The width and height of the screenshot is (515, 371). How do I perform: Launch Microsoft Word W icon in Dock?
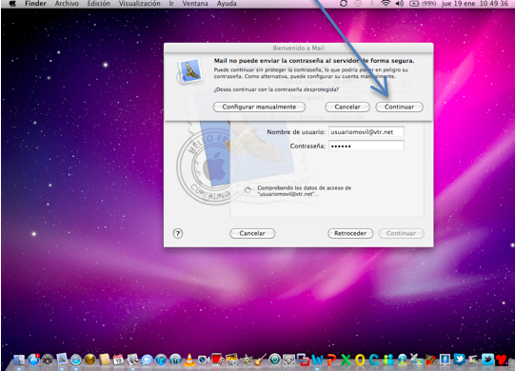(317, 360)
